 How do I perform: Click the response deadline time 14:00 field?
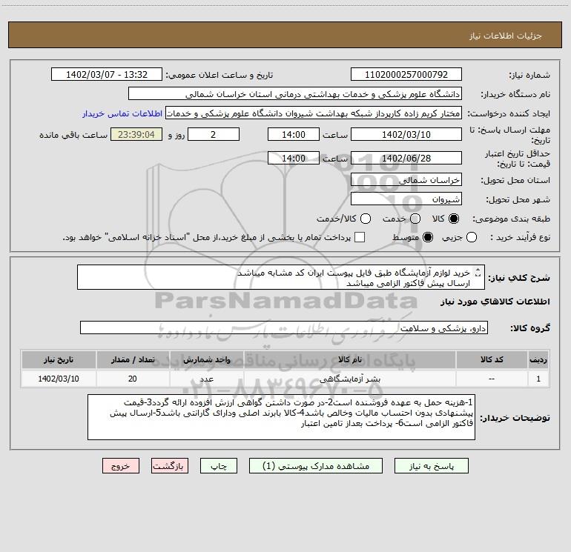click(294, 135)
